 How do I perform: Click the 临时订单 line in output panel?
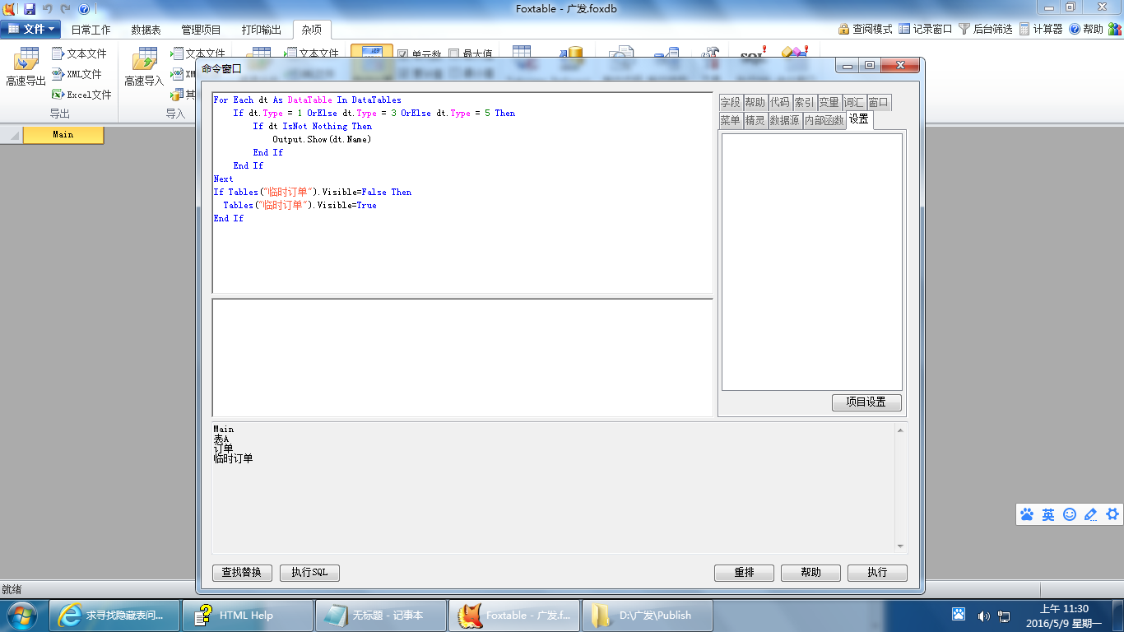(x=233, y=458)
